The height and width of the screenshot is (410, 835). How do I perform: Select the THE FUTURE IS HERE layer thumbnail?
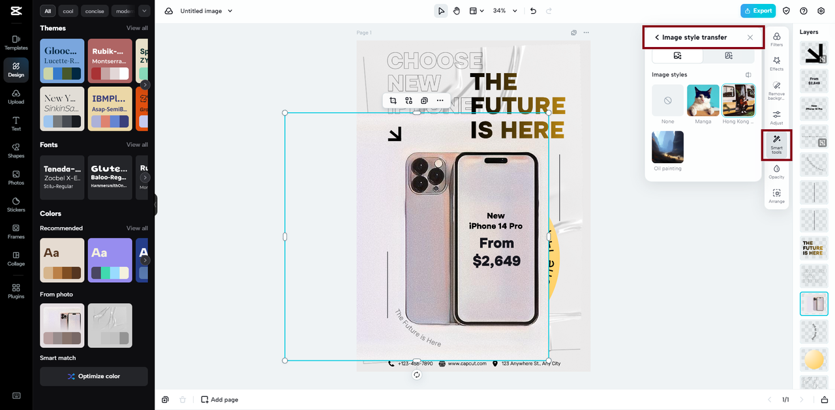(x=813, y=248)
